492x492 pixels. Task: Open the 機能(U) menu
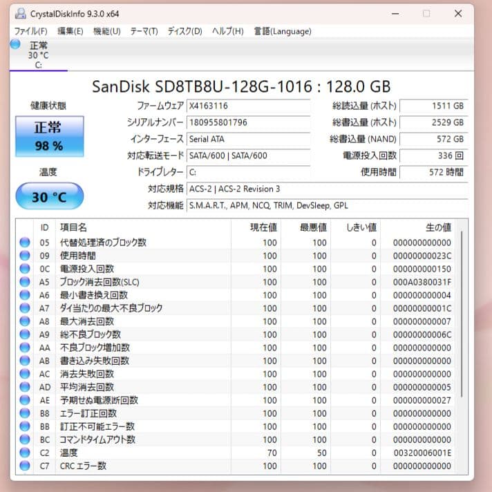107,31
